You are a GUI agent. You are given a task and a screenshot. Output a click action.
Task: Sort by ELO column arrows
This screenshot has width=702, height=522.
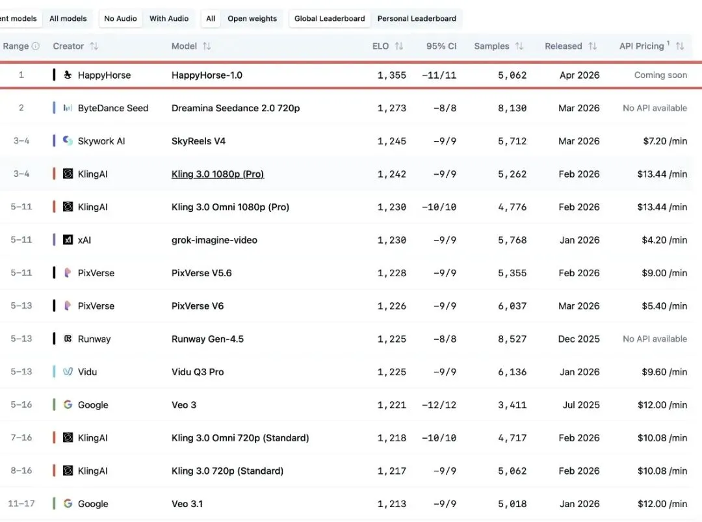pos(399,46)
